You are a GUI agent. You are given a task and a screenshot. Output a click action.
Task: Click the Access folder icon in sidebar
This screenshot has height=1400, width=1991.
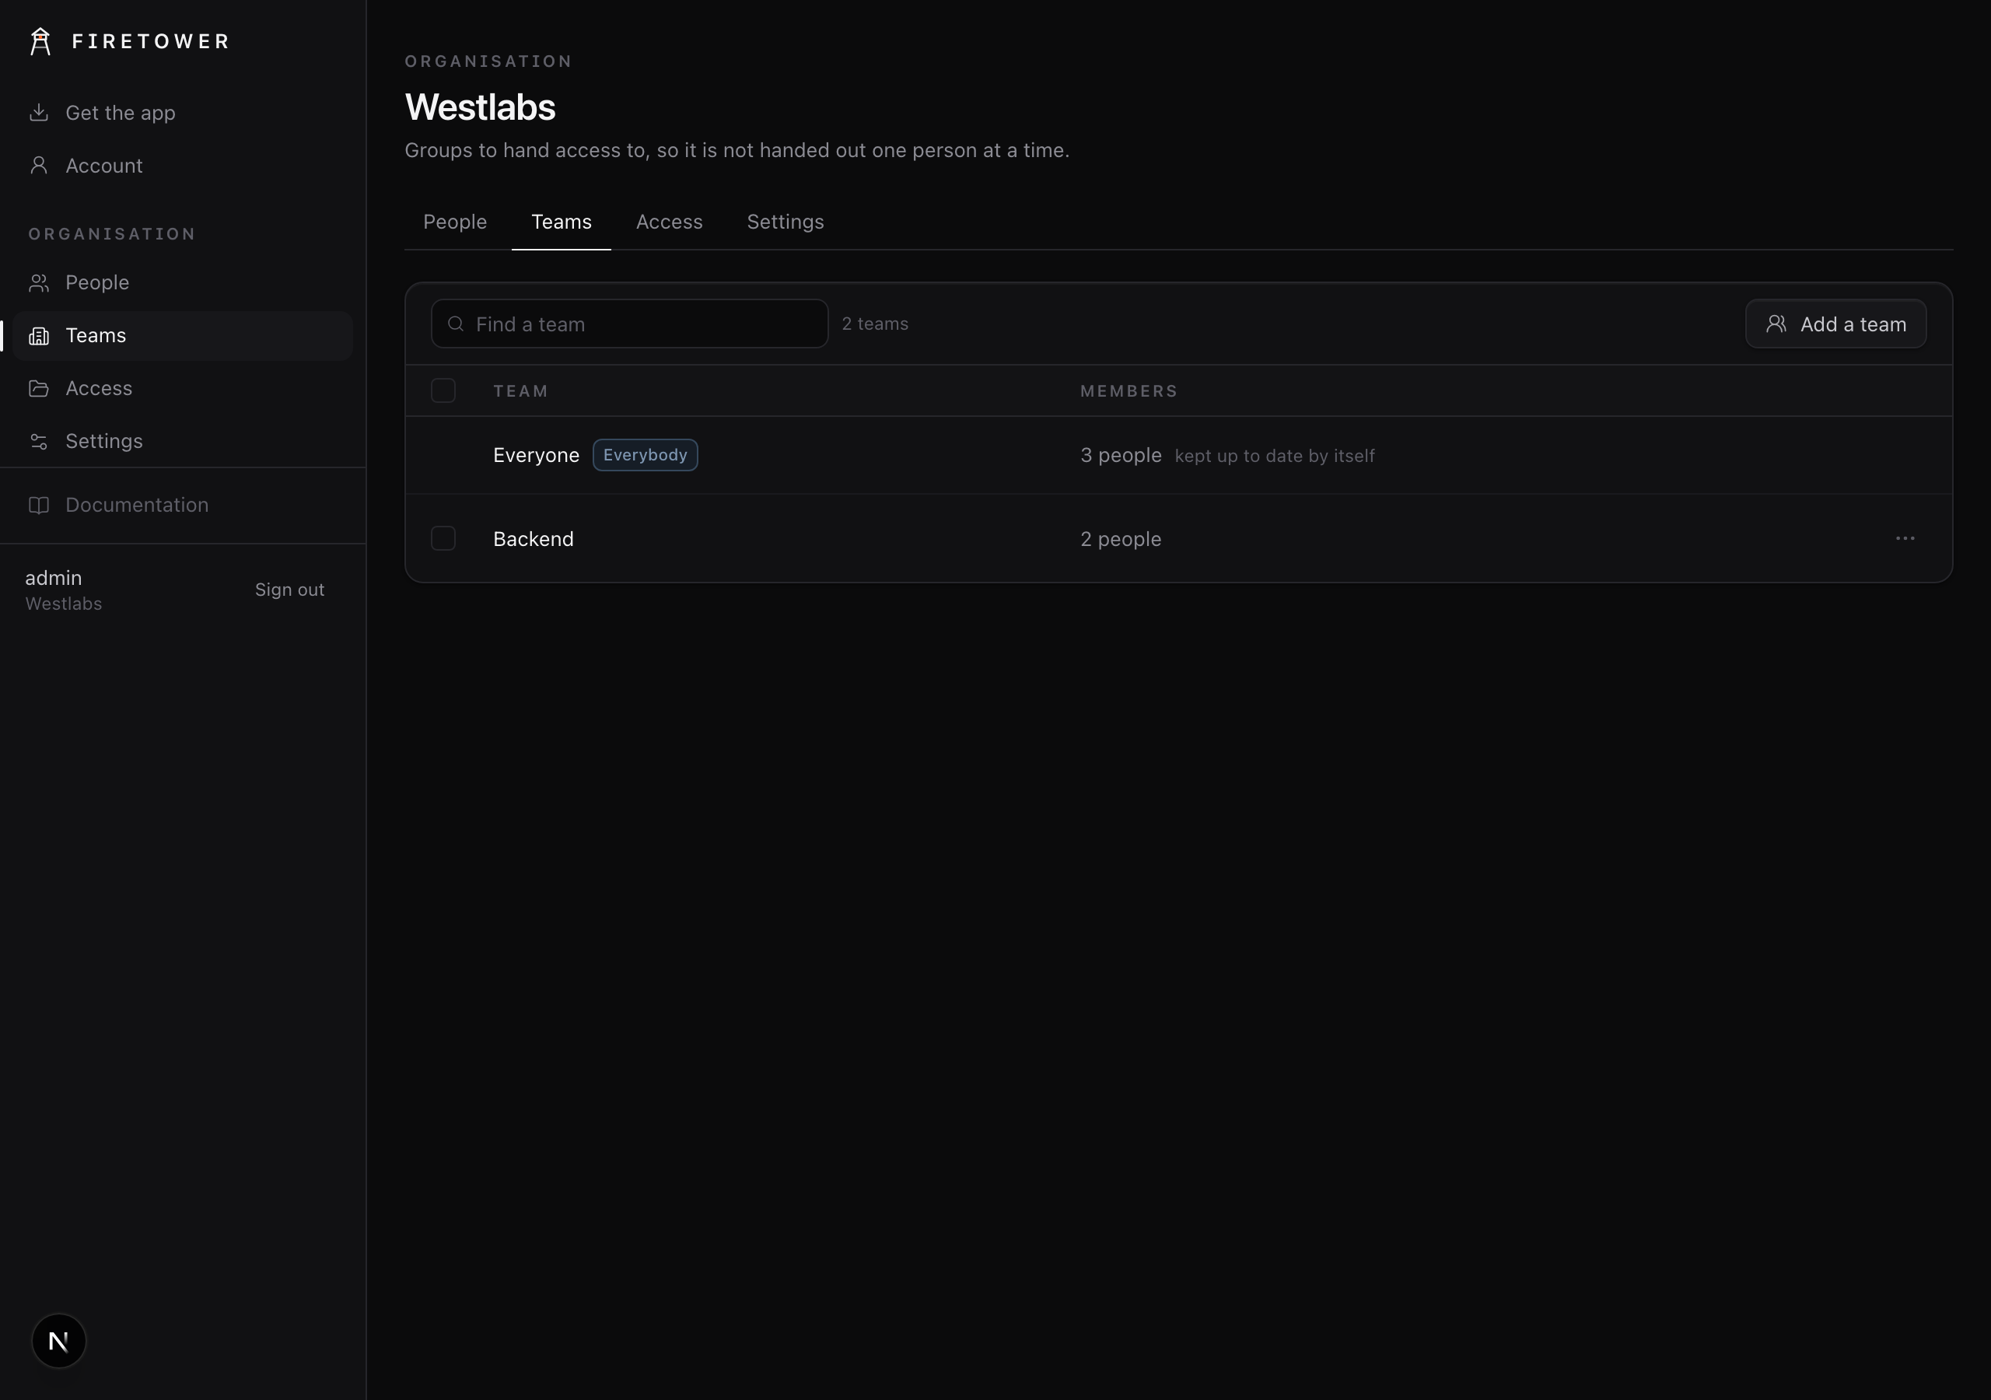(38, 389)
